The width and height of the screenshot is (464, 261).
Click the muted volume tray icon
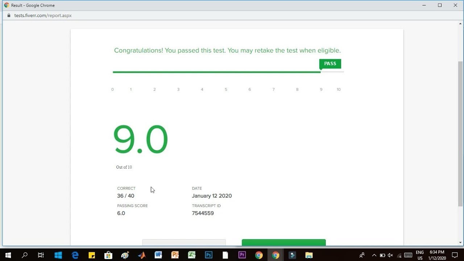pyautogui.click(x=390, y=255)
